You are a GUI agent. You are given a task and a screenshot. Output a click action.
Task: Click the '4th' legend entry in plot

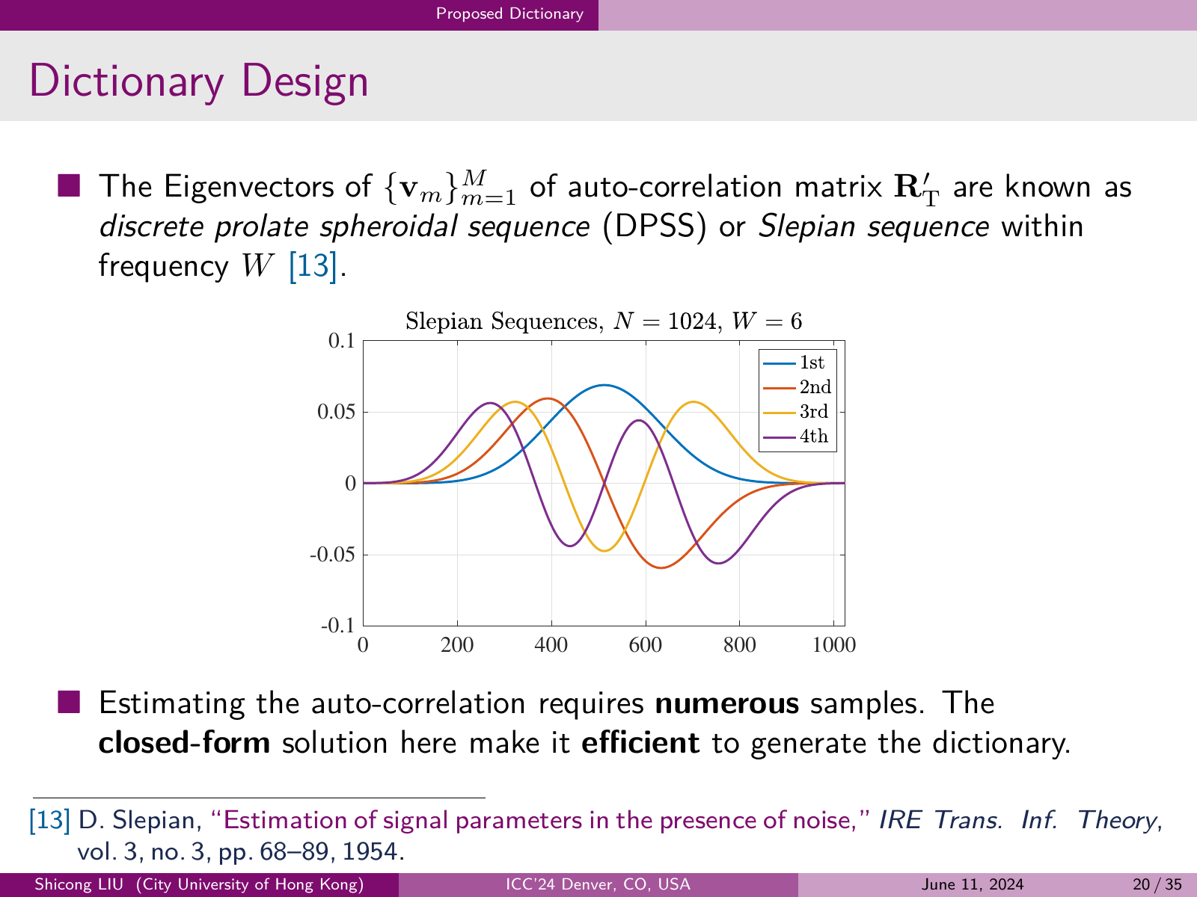click(796, 437)
